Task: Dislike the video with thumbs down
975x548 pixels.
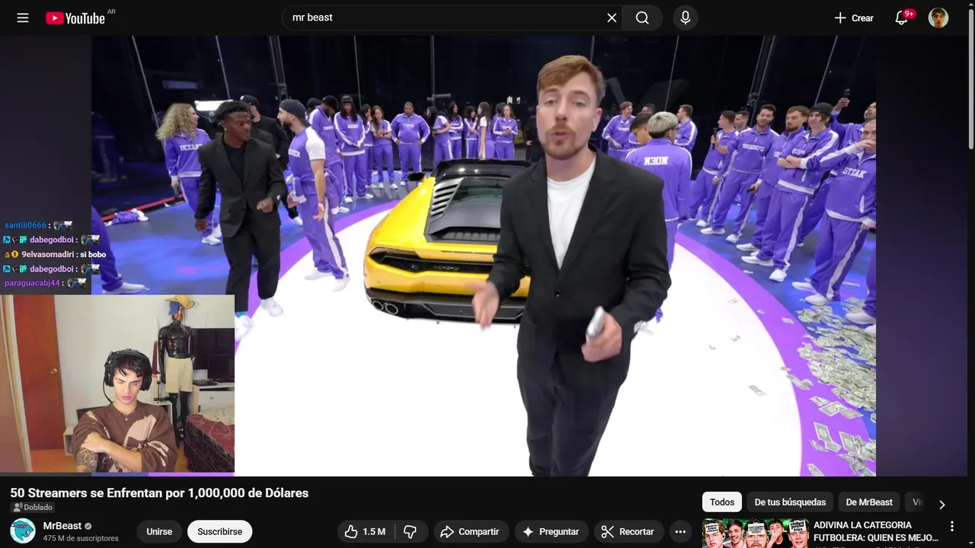Action: [411, 531]
